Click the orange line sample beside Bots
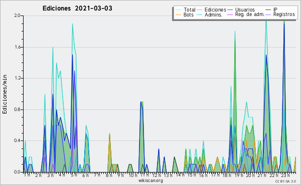Image resolution: width=301 pixels, height=185 pixels. [178, 14]
